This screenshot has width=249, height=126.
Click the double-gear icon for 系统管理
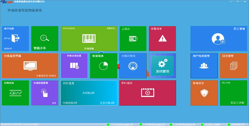pyautogui.click(x=163, y=63)
